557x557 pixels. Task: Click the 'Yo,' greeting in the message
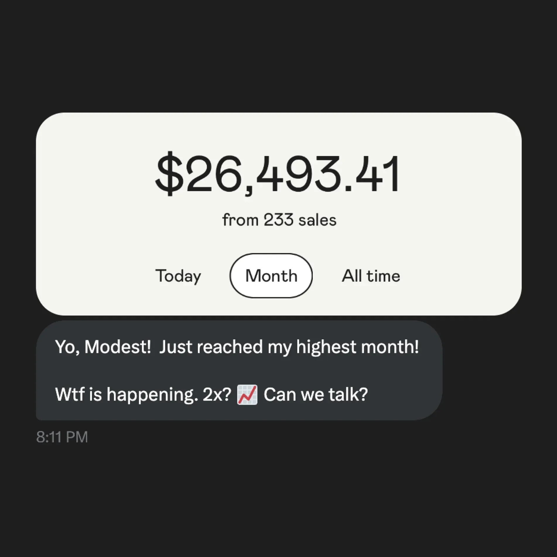[x=67, y=347]
